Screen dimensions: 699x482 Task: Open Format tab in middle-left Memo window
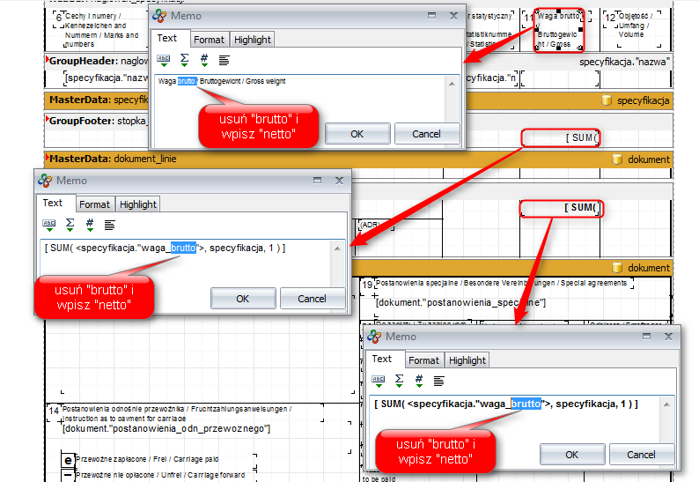pos(94,204)
